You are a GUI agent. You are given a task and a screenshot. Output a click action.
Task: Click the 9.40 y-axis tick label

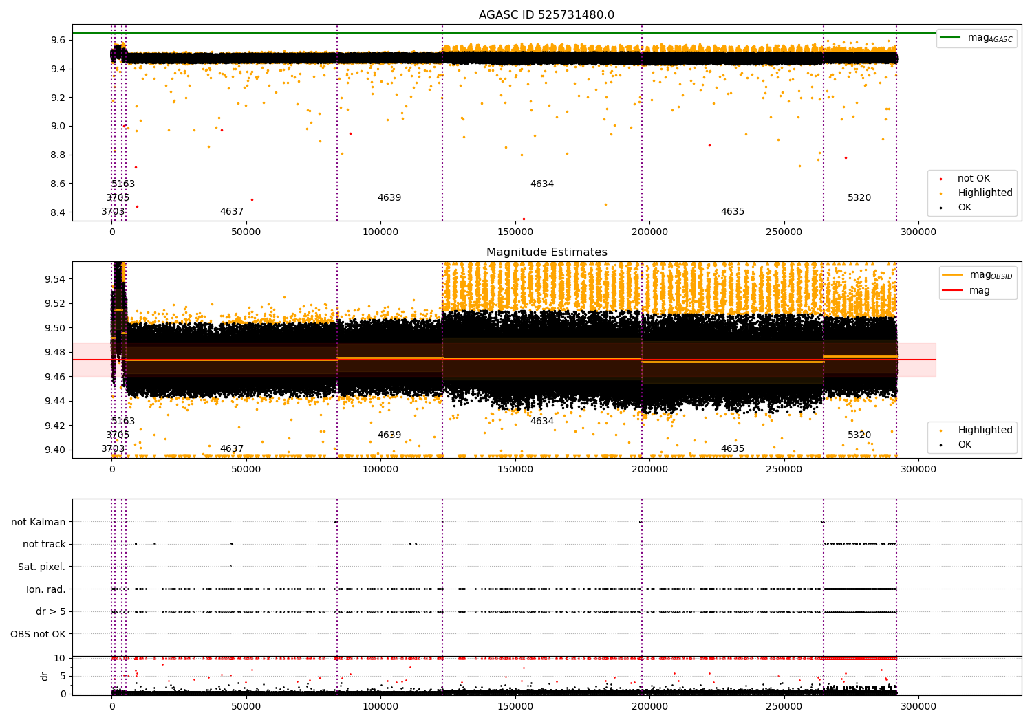pos(55,450)
